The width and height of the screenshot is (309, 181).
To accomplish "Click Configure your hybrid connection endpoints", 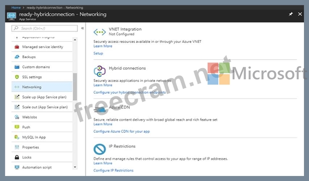I will [130, 92].
